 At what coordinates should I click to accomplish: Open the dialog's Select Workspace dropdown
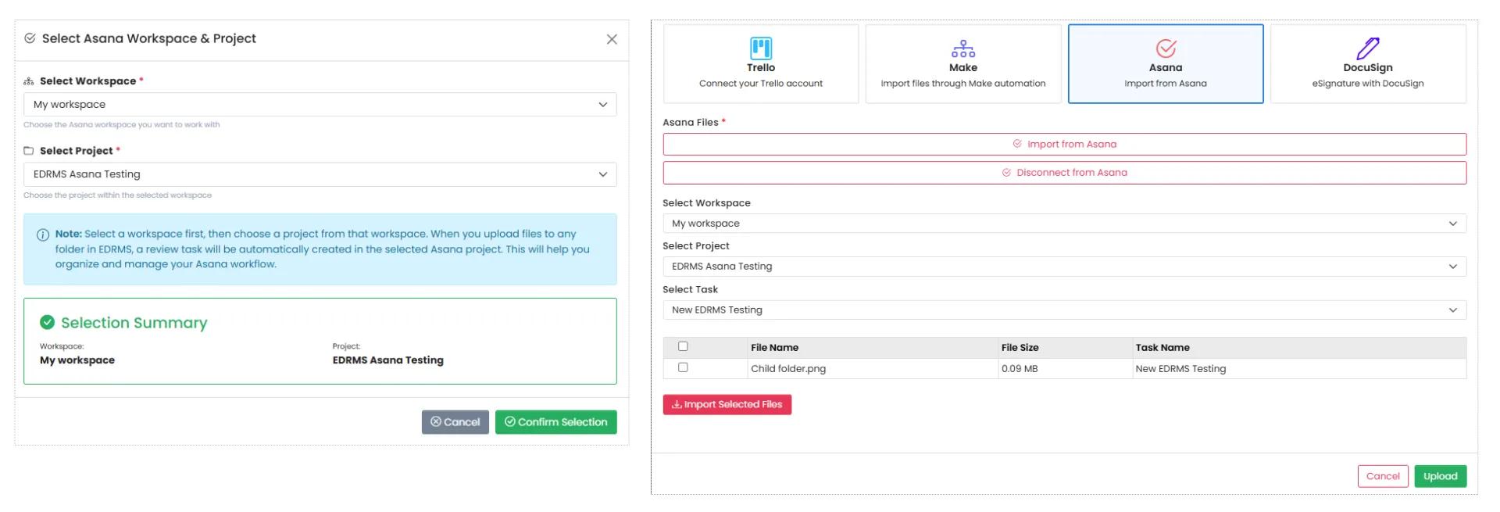320,105
